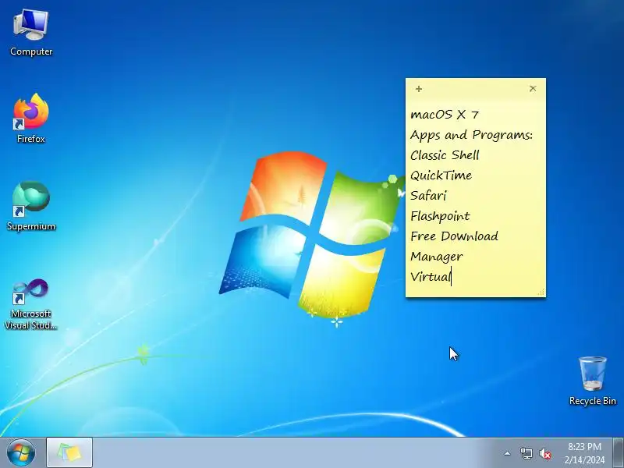Click the date 2/14/2024 in tray

tap(584, 459)
